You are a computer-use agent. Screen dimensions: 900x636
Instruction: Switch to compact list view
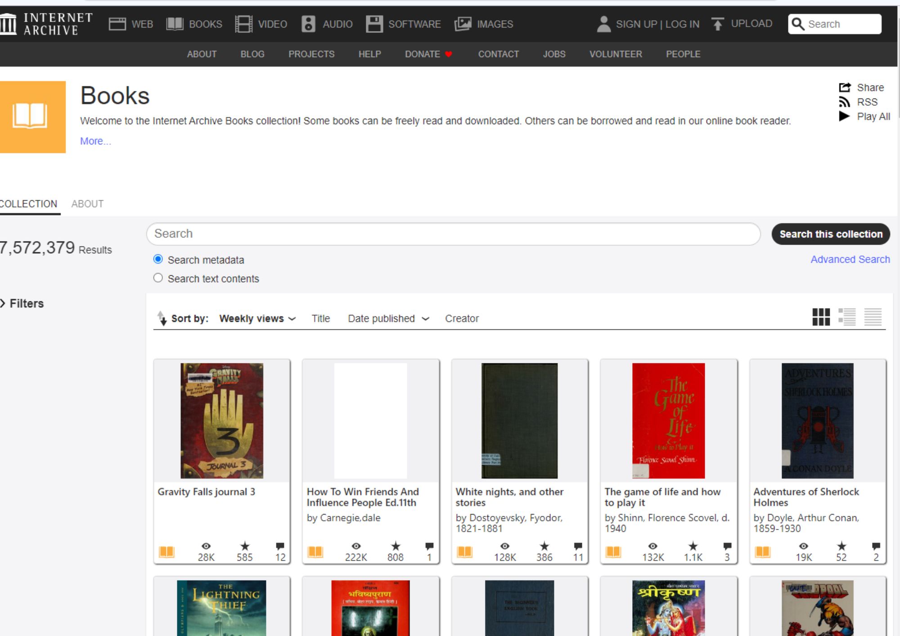pyautogui.click(x=873, y=317)
